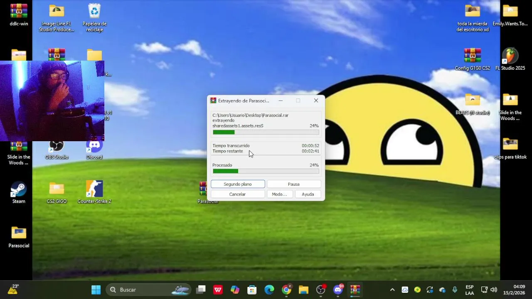Select the ddlc-win archive on the desktop

click(x=19, y=15)
